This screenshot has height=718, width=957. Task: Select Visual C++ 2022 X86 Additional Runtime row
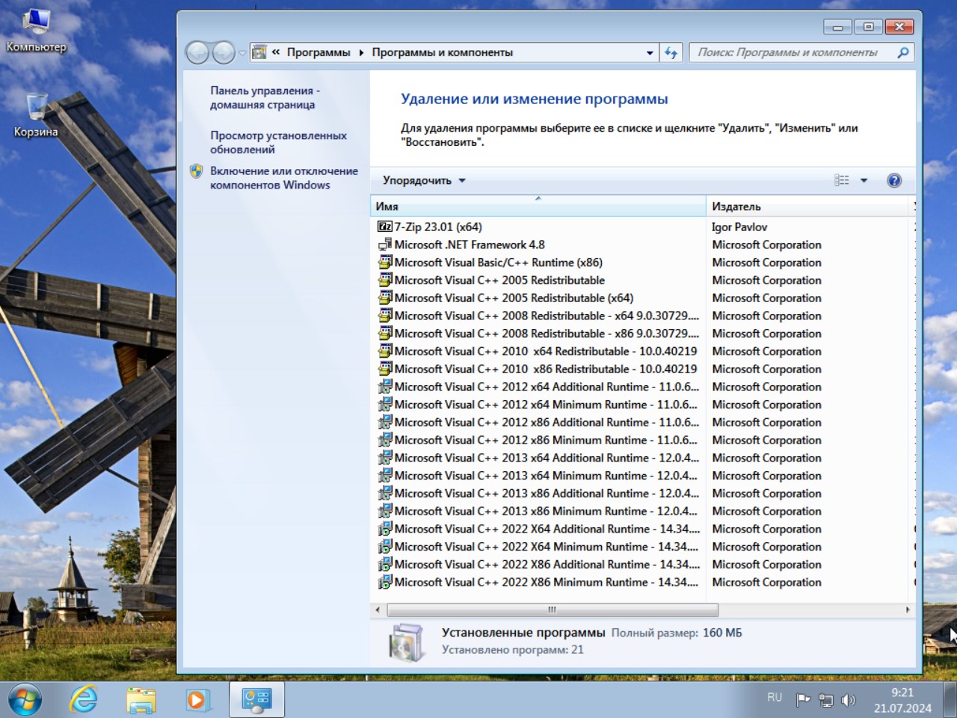pos(643,564)
